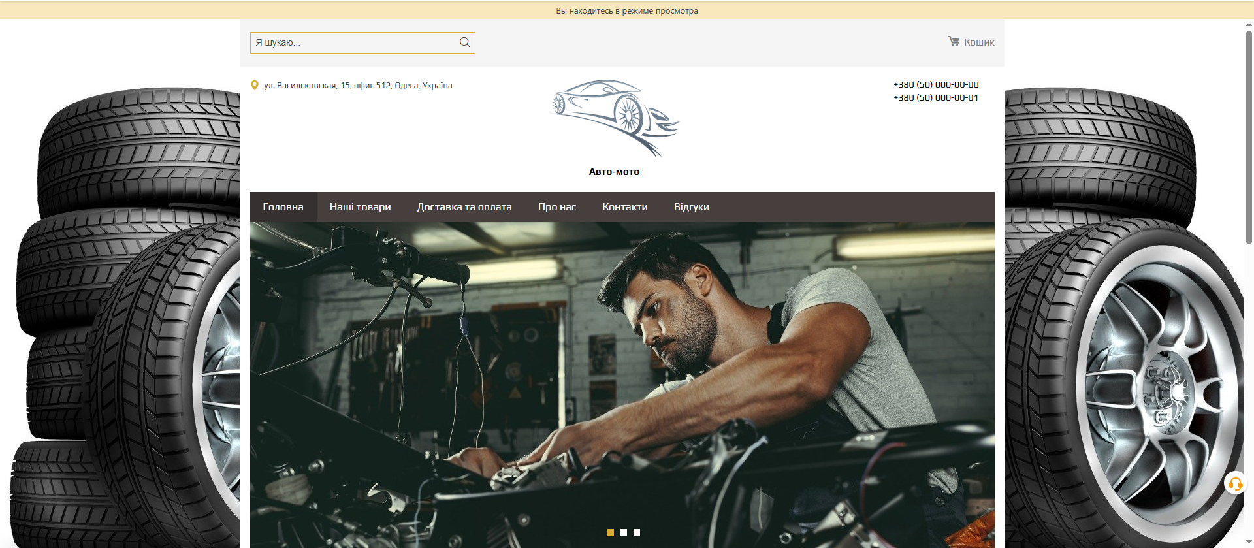Viewport: 1254px width, 548px height.
Task: Select the third slider dot
Action: [x=637, y=532]
